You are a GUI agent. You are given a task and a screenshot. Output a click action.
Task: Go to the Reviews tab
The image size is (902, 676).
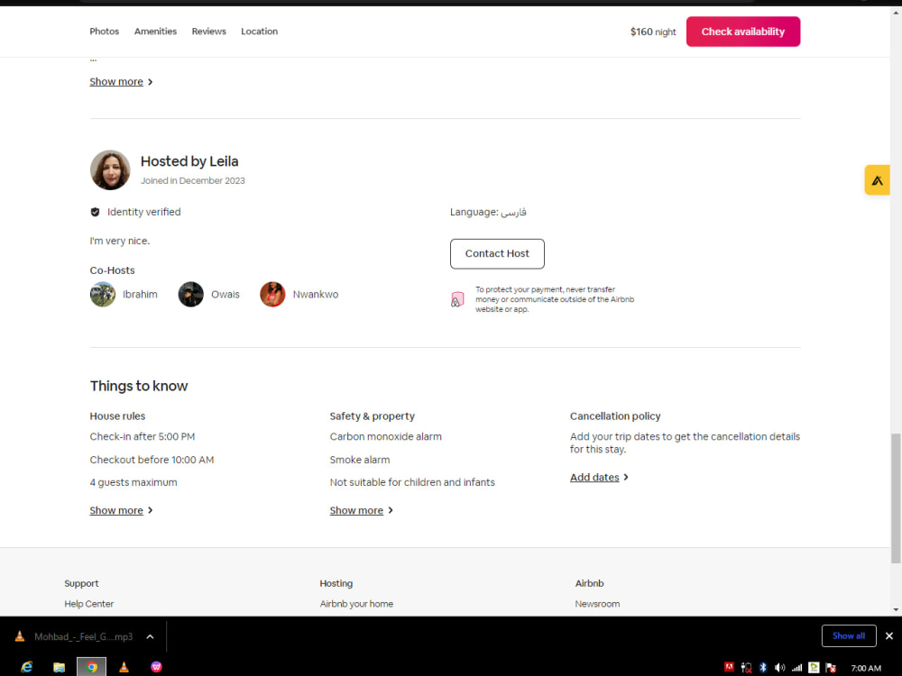click(x=209, y=31)
